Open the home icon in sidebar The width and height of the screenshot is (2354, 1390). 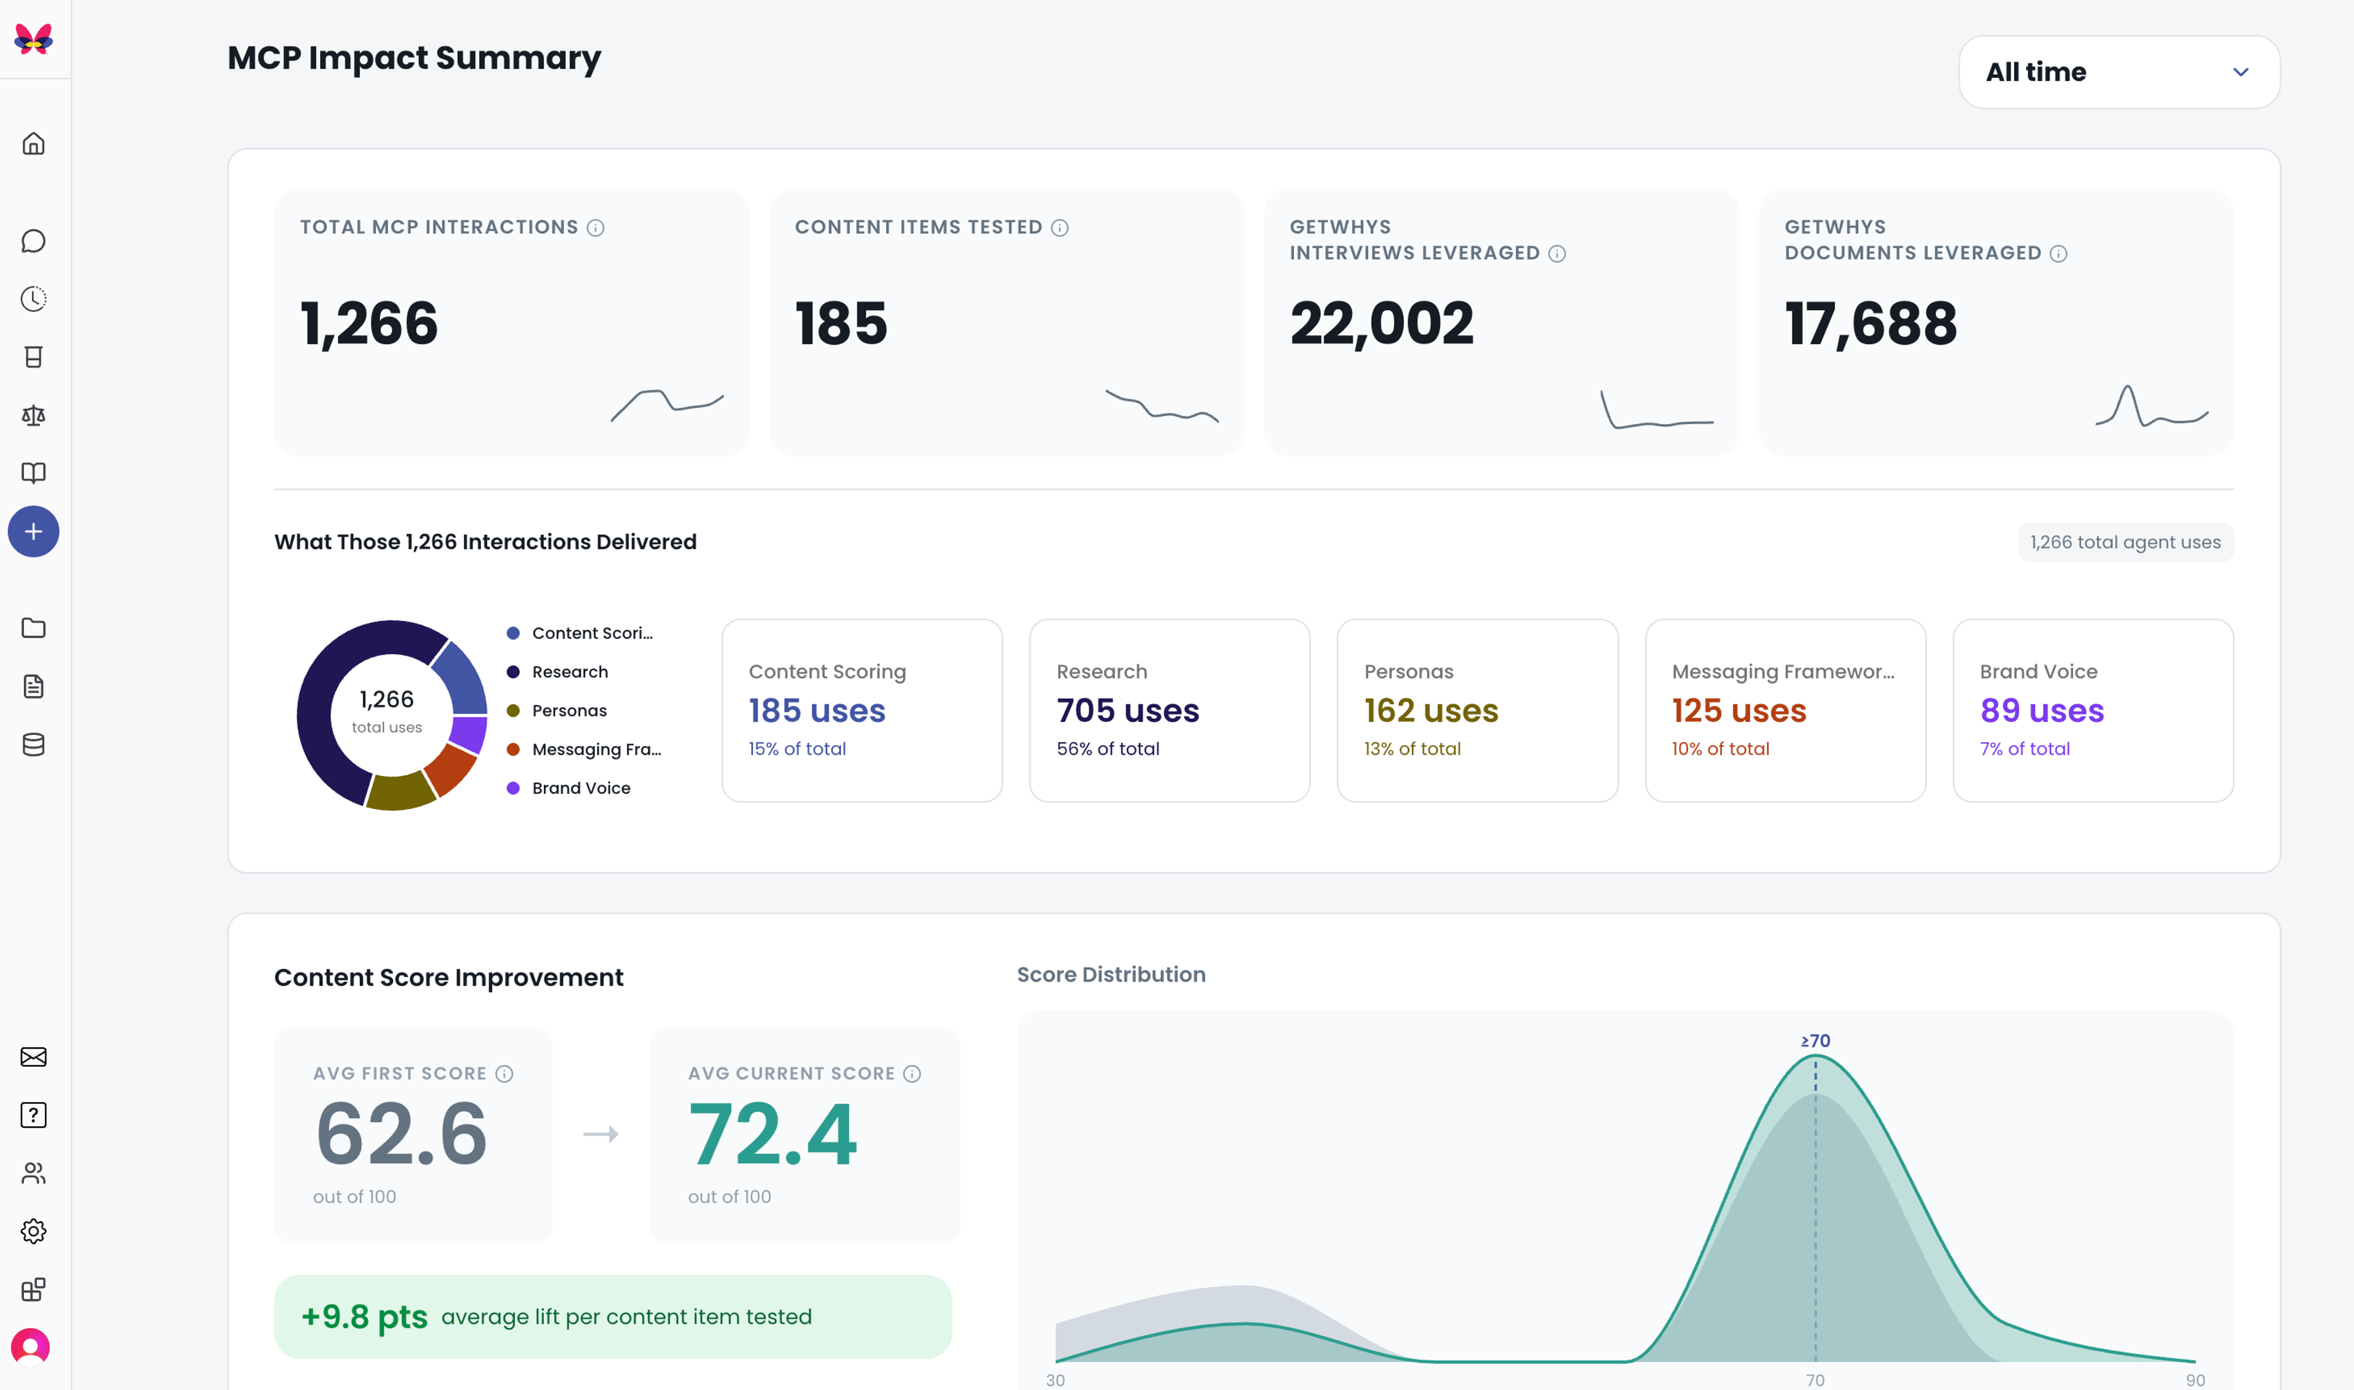point(34,143)
